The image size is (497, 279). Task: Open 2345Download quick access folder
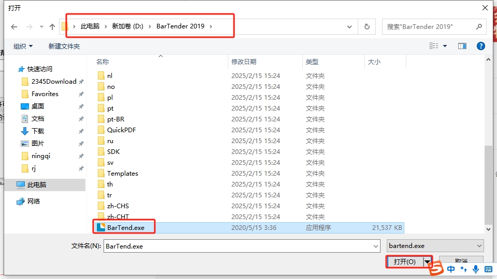click(54, 82)
